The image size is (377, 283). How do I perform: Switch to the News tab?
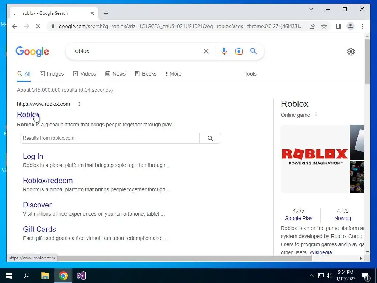coord(115,74)
